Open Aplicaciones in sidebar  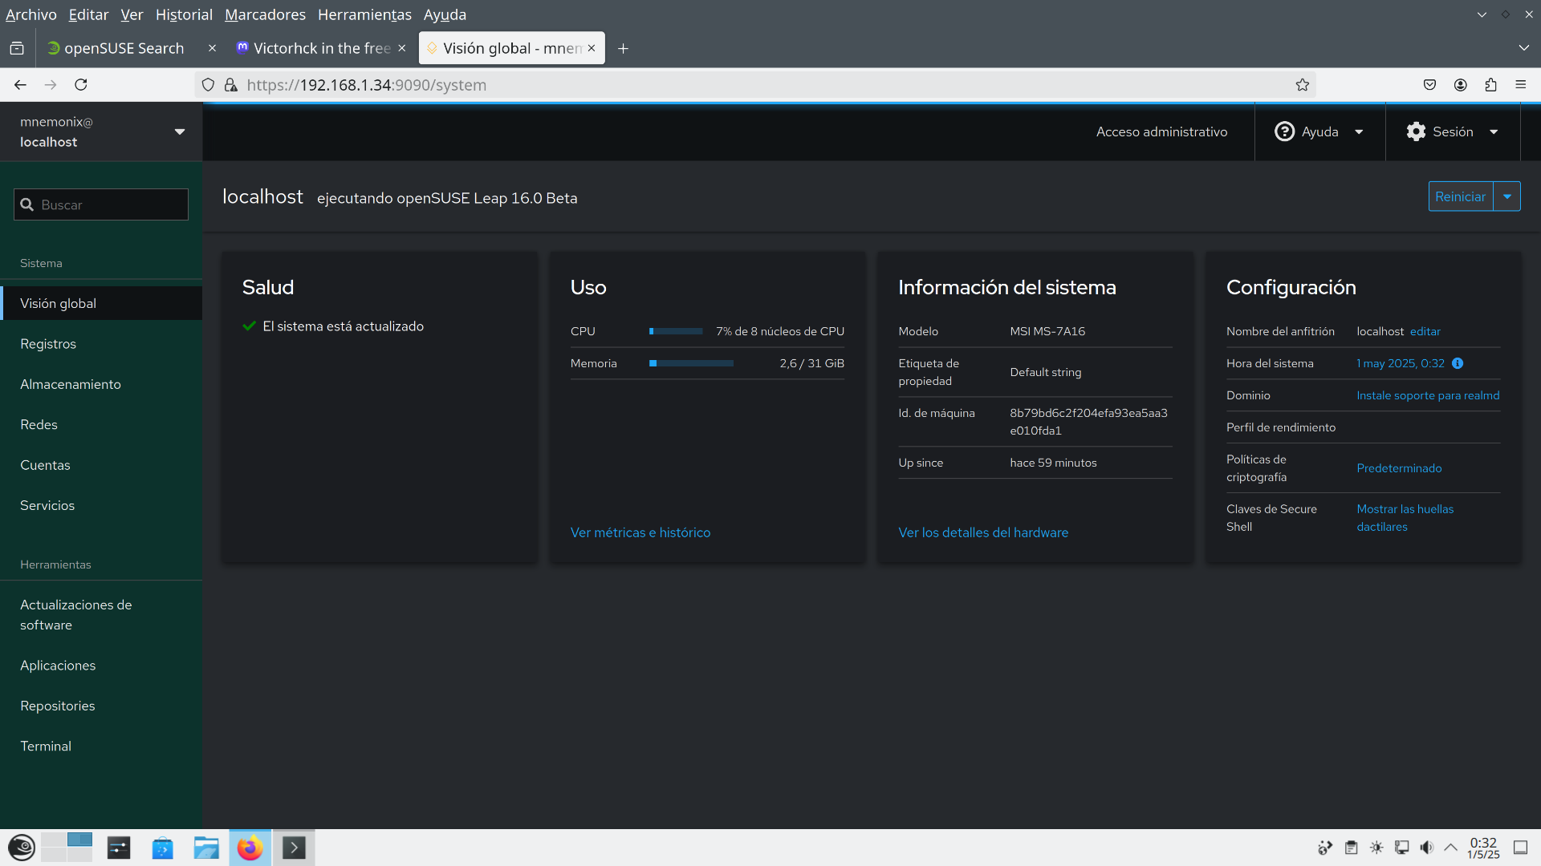pyautogui.click(x=101, y=666)
